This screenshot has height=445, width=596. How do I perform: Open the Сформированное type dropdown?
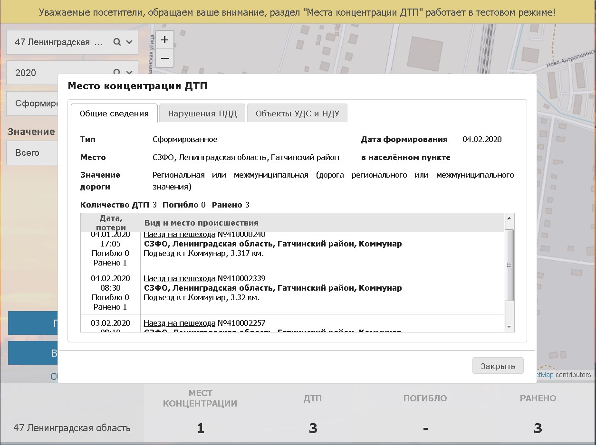[32, 103]
